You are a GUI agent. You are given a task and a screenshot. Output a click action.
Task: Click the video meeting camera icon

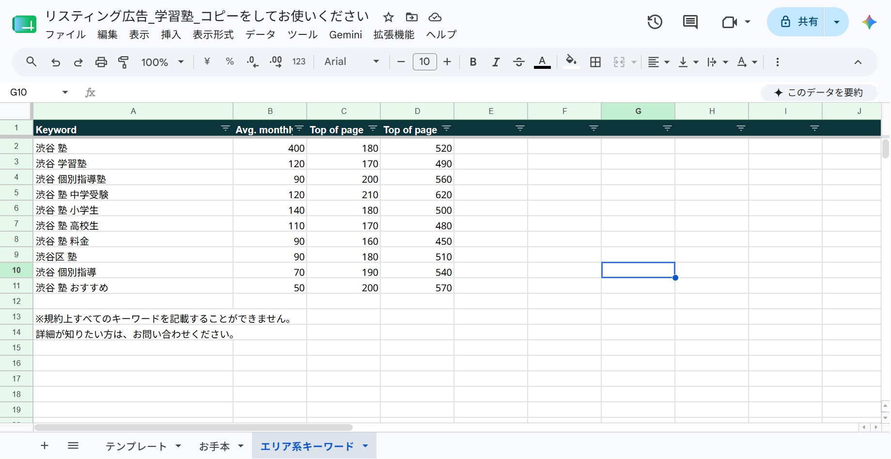tap(729, 22)
